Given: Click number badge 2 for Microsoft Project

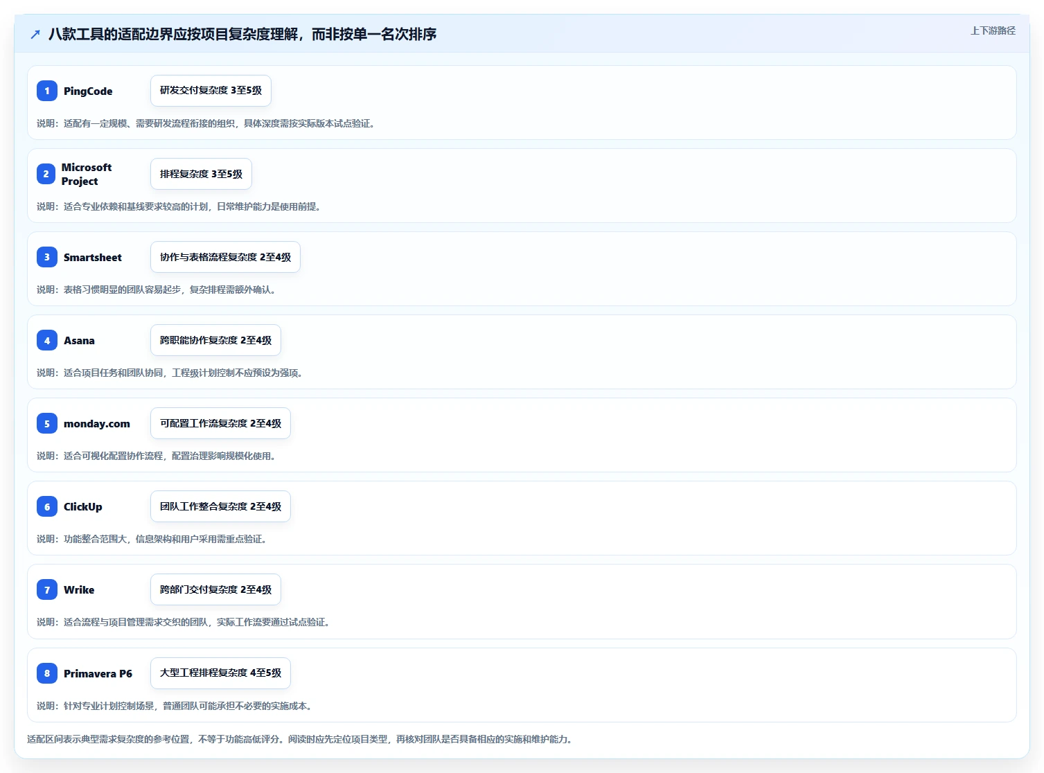Looking at the screenshot, I should (x=46, y=174).
